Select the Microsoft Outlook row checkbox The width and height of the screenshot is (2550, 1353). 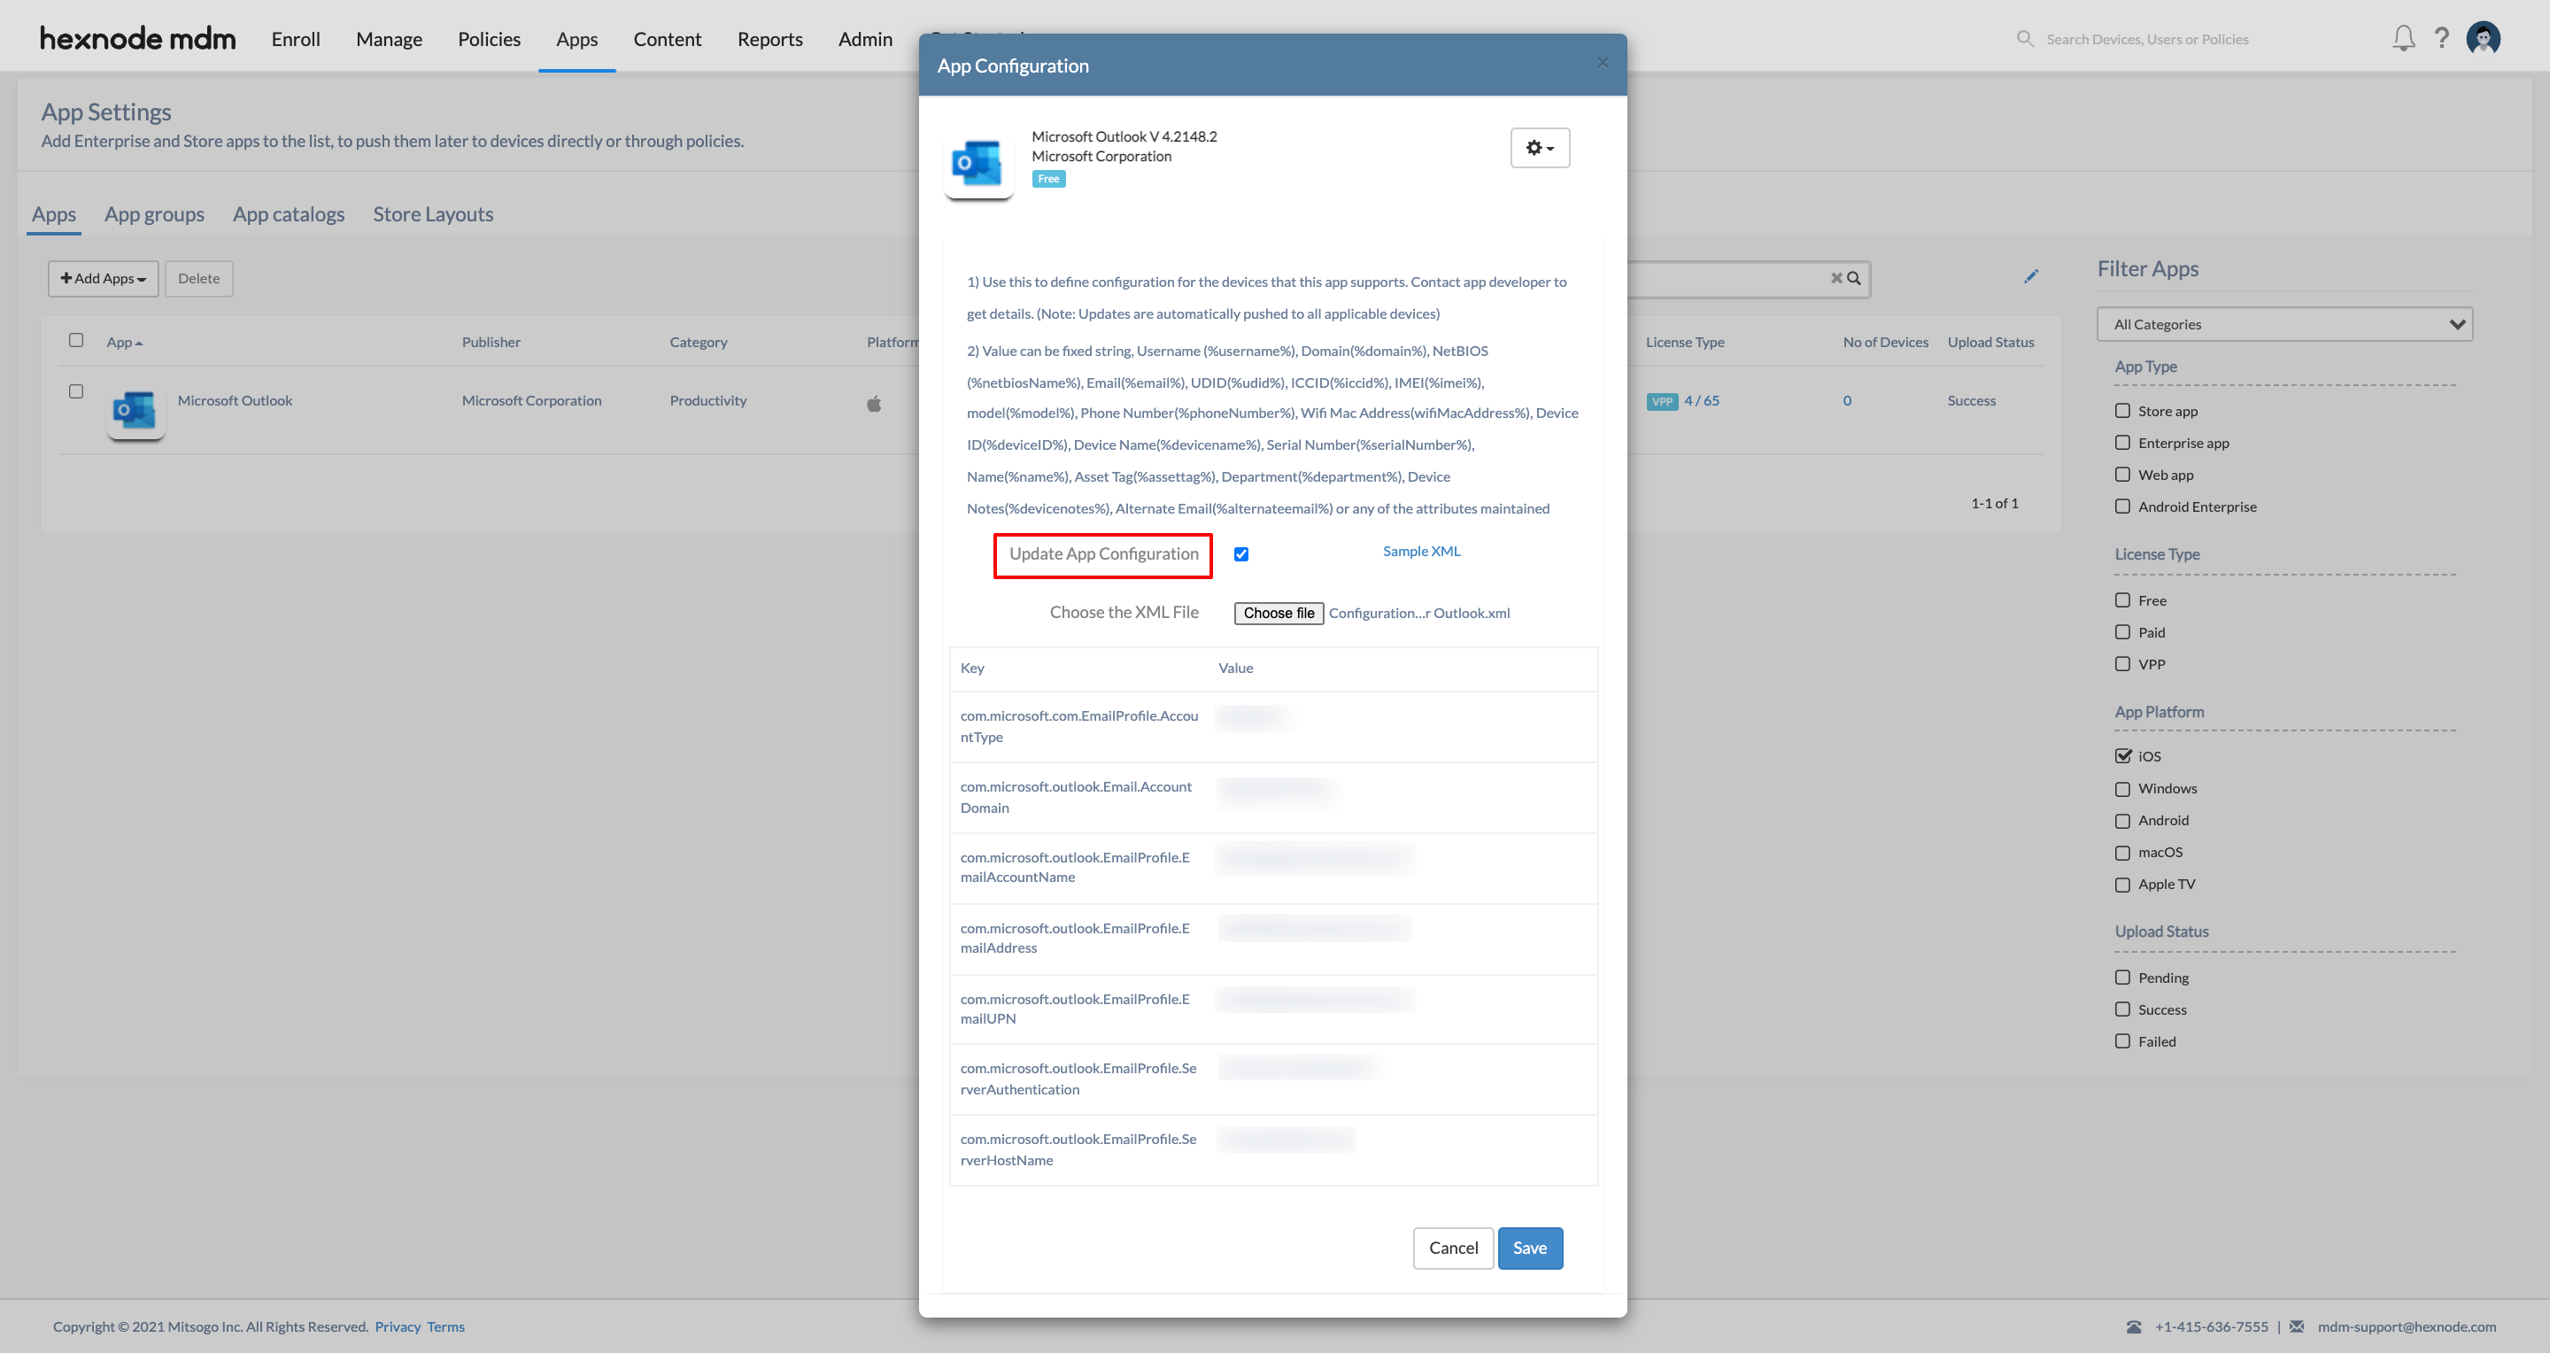(76, 392)
